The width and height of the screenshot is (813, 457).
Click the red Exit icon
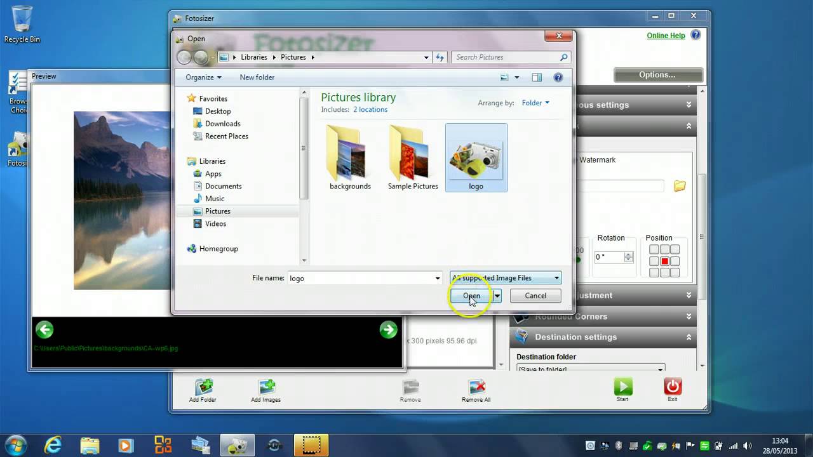tap(672, 387)
